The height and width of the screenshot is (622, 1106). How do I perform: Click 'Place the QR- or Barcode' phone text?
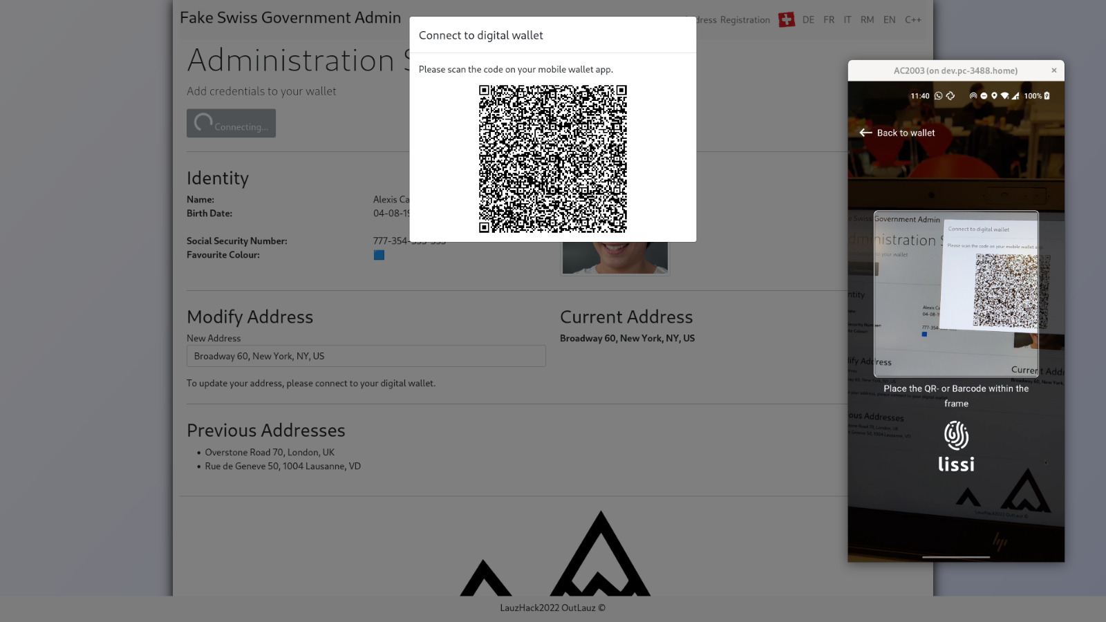pos(956,396)
